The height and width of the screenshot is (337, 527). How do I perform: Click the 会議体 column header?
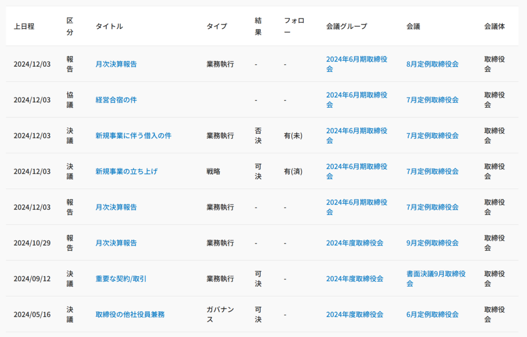click(494, 26)
